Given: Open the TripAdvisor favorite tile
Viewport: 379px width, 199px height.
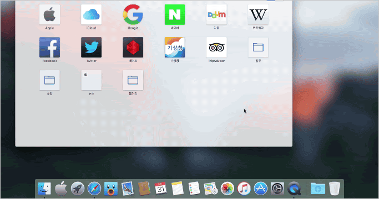Looking at the screenshot, I should pos(216,47).
